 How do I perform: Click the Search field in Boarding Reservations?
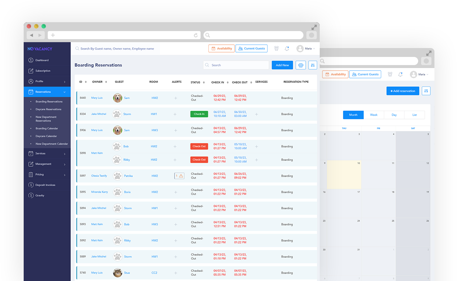[x=236, y=65]
